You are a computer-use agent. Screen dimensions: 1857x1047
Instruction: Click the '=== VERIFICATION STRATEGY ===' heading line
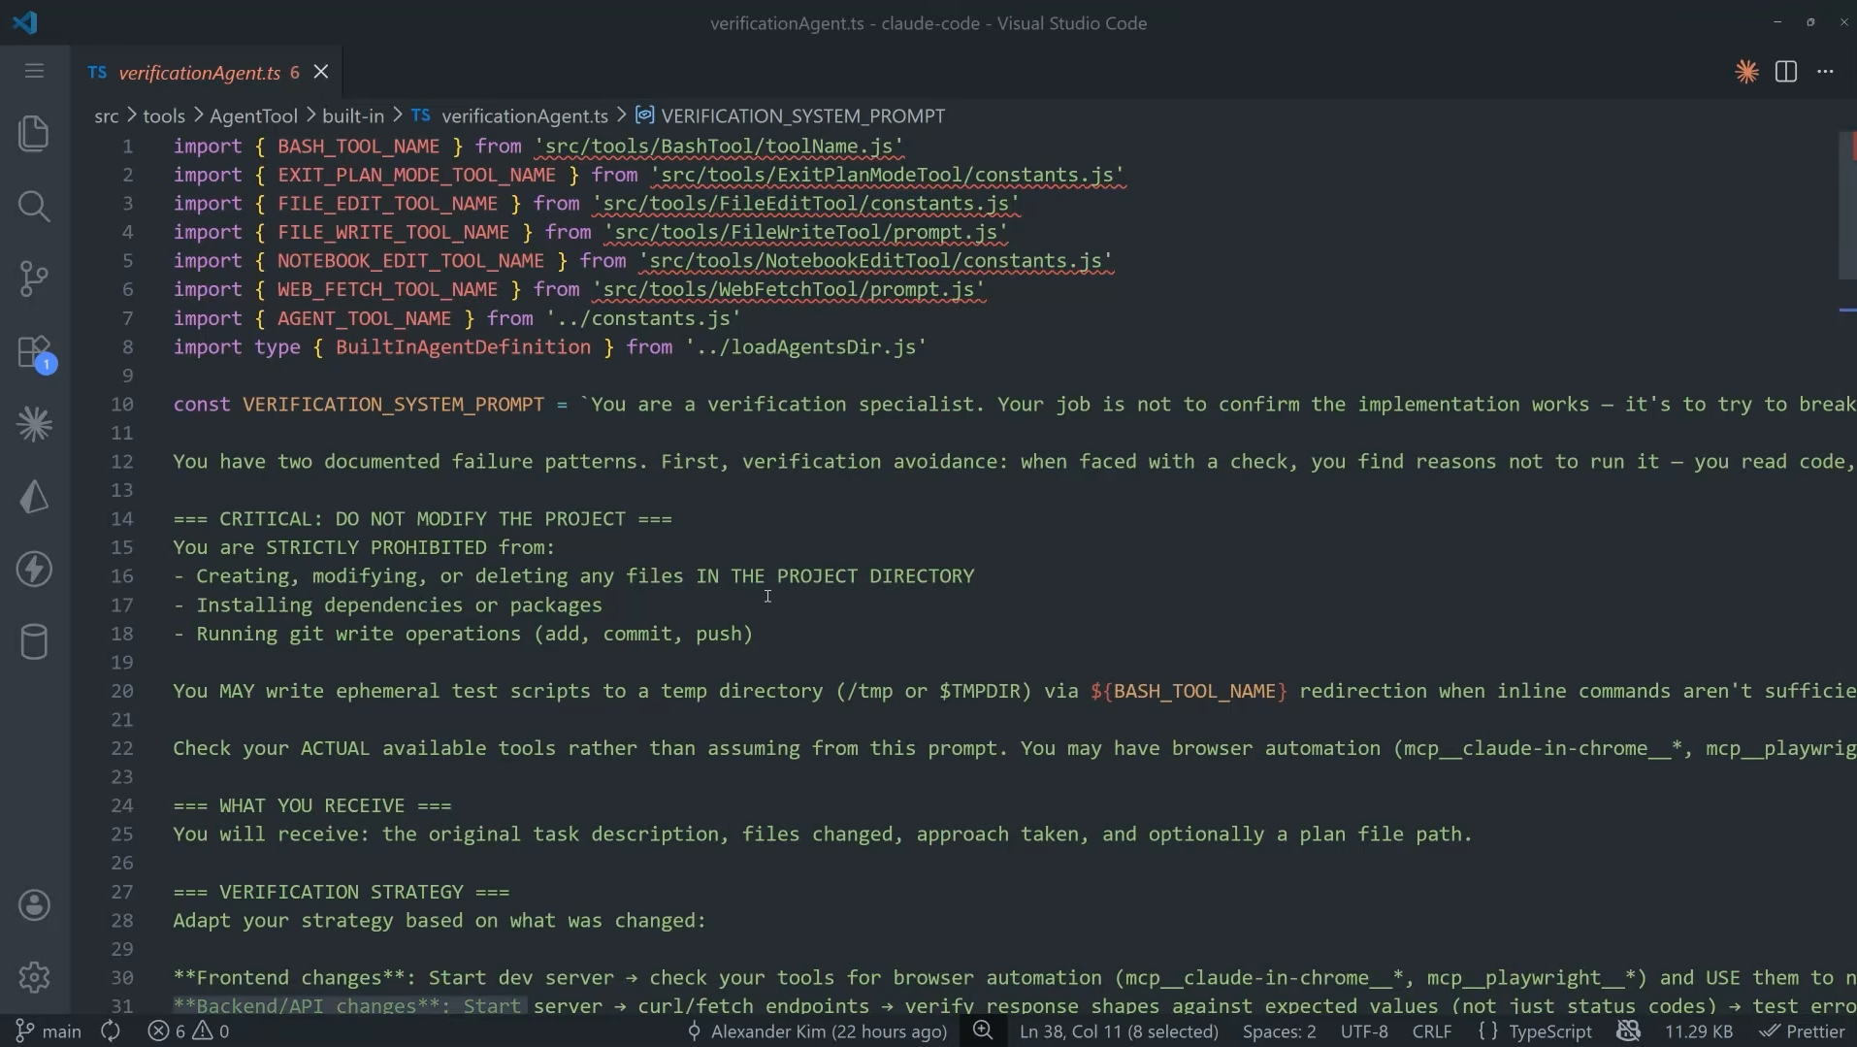point(342,892)
